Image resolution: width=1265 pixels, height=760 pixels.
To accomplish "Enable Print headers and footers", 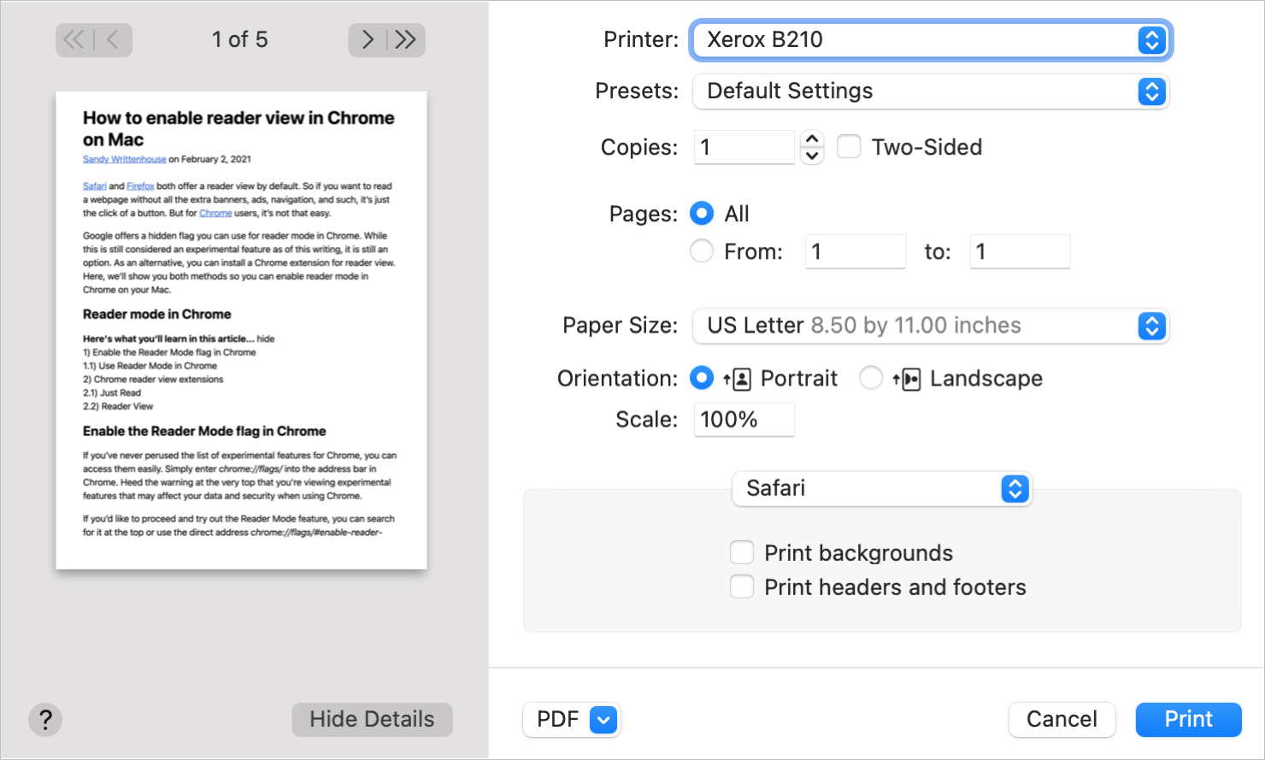I will click(x=741, y=586).
